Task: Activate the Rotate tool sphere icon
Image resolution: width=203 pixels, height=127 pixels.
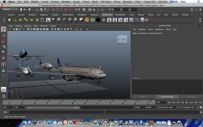Action: click(x=3, y=52)
